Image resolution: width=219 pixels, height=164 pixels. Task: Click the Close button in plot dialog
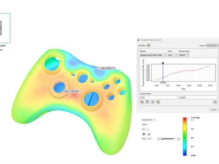point(214,110)
